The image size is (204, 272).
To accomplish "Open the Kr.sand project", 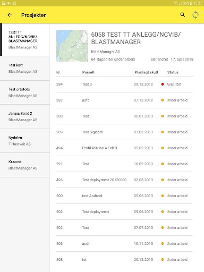I will [25, 165].
